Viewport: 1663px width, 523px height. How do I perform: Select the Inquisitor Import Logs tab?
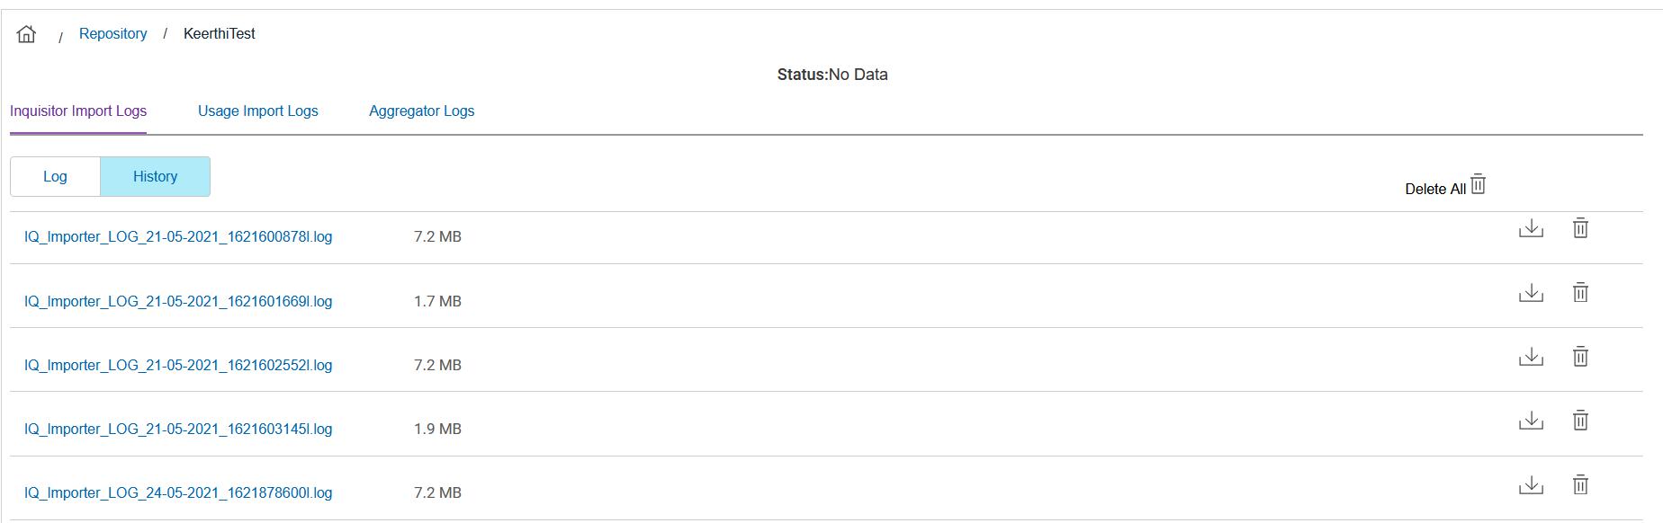[78, 111]
